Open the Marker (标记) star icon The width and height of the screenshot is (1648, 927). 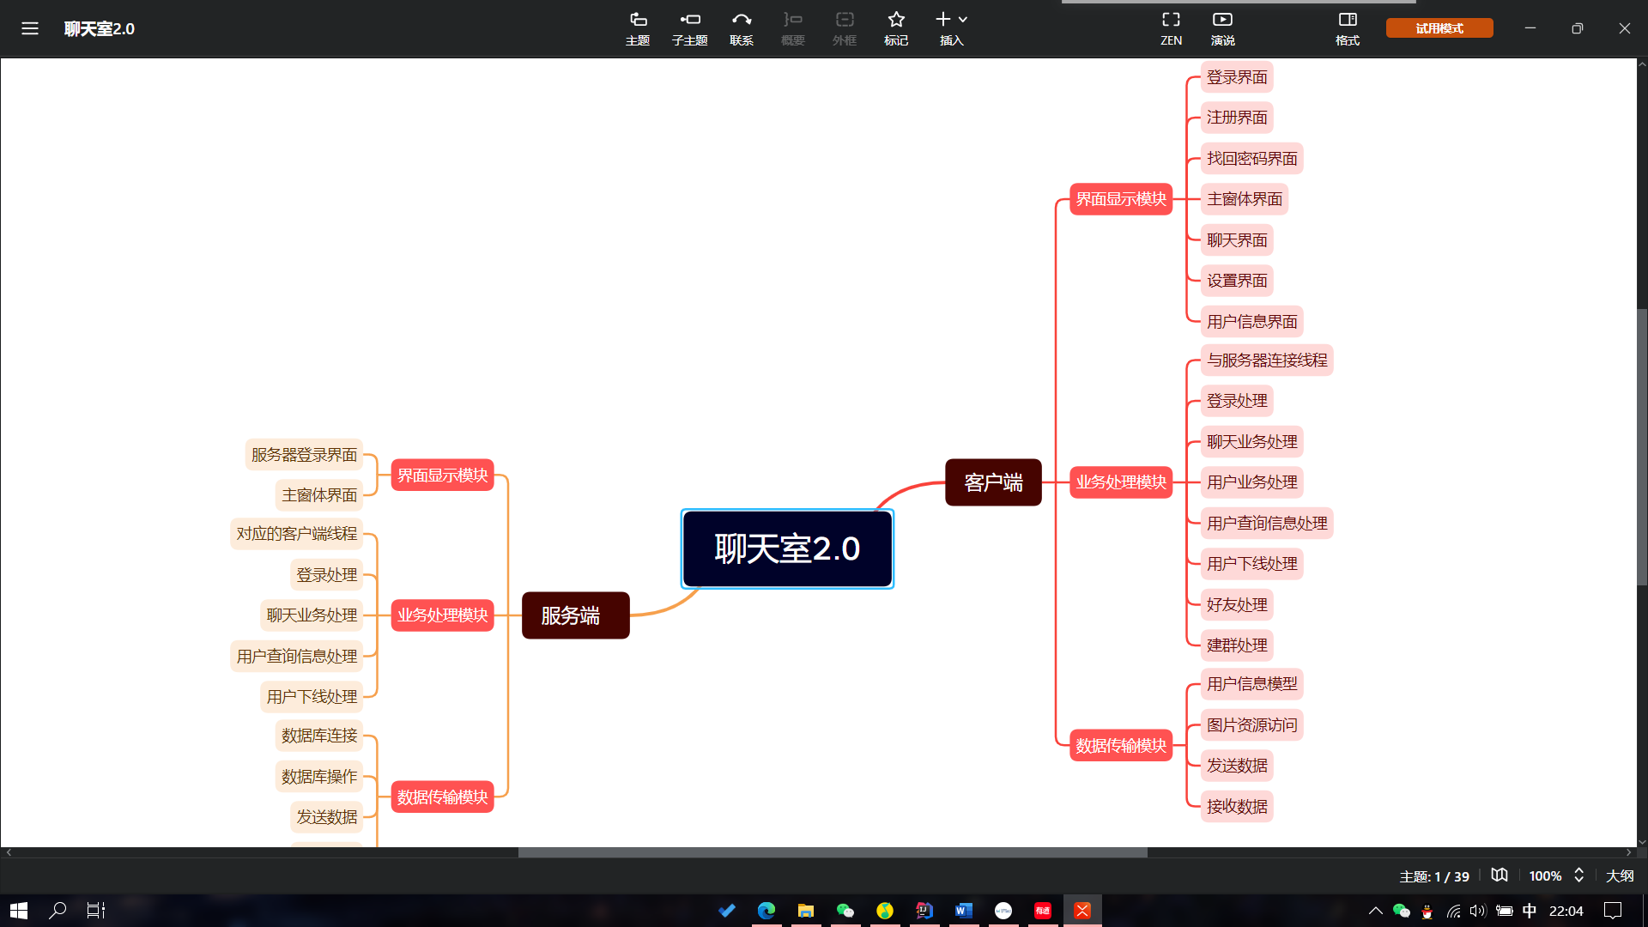click(896, 27)
